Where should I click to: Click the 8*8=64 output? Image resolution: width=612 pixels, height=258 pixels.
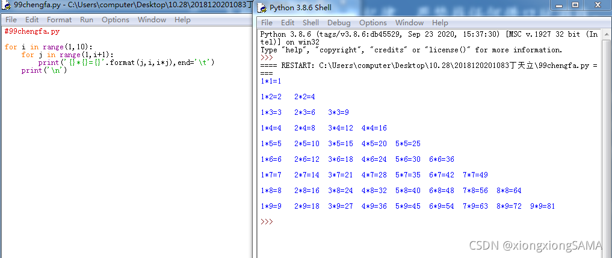tap(509, 191)
